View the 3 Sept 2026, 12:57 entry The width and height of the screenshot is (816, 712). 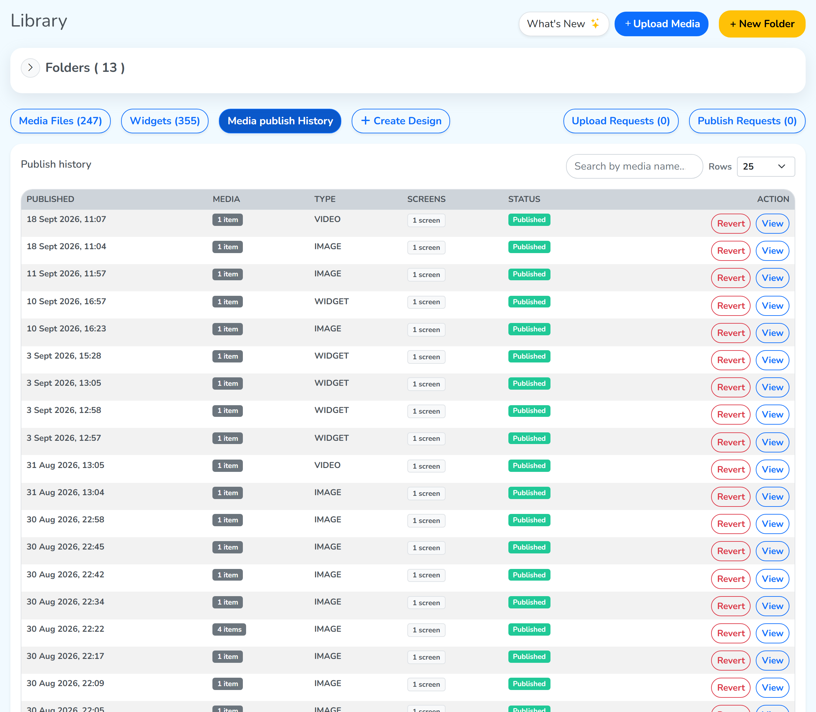tap(772, 442)
